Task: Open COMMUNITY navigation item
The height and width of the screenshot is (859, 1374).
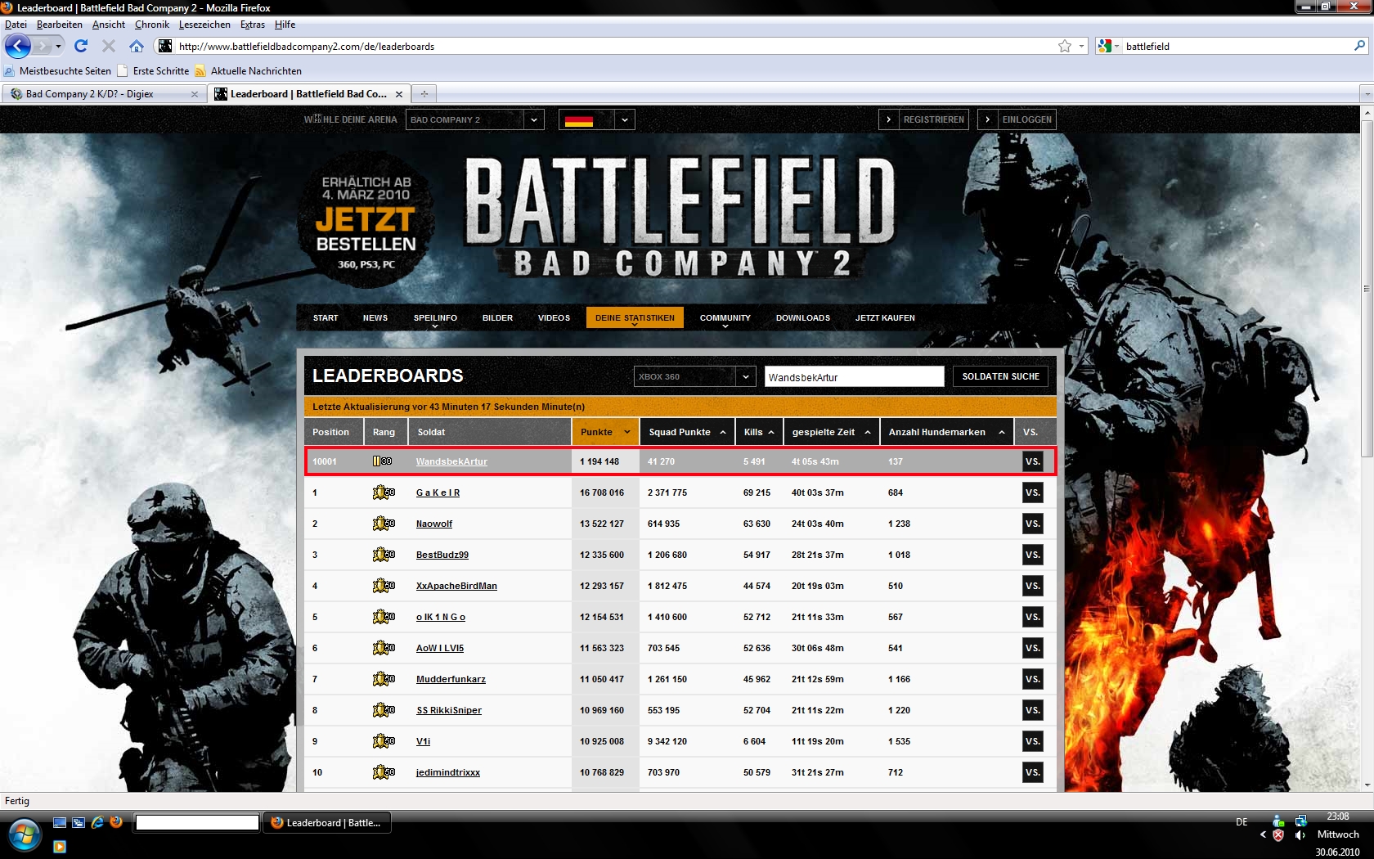Action: click(x=725, y=318)
